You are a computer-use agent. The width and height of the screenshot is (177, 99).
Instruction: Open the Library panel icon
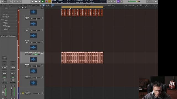pyautogui.click(x=2, y=1)
